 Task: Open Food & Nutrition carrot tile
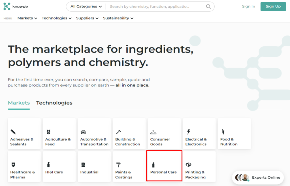(x=234, y=134)
